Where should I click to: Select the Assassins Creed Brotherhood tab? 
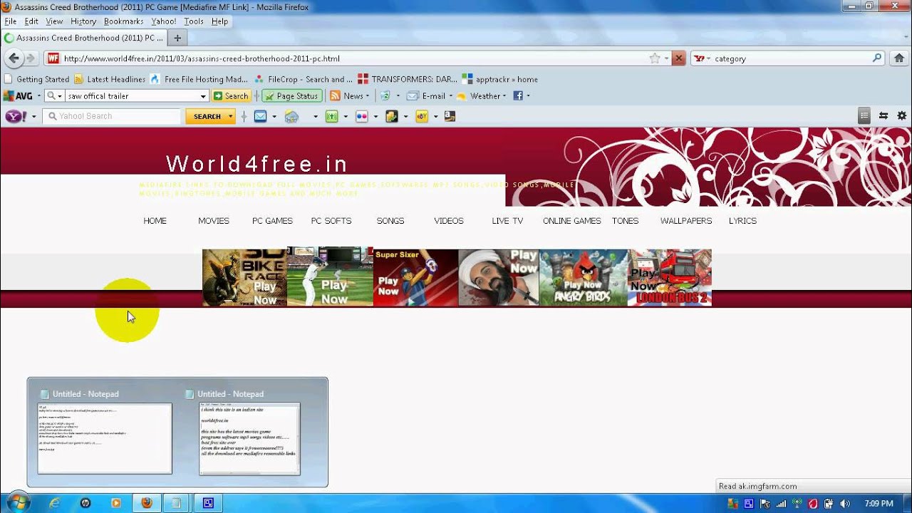pos(84,38)
